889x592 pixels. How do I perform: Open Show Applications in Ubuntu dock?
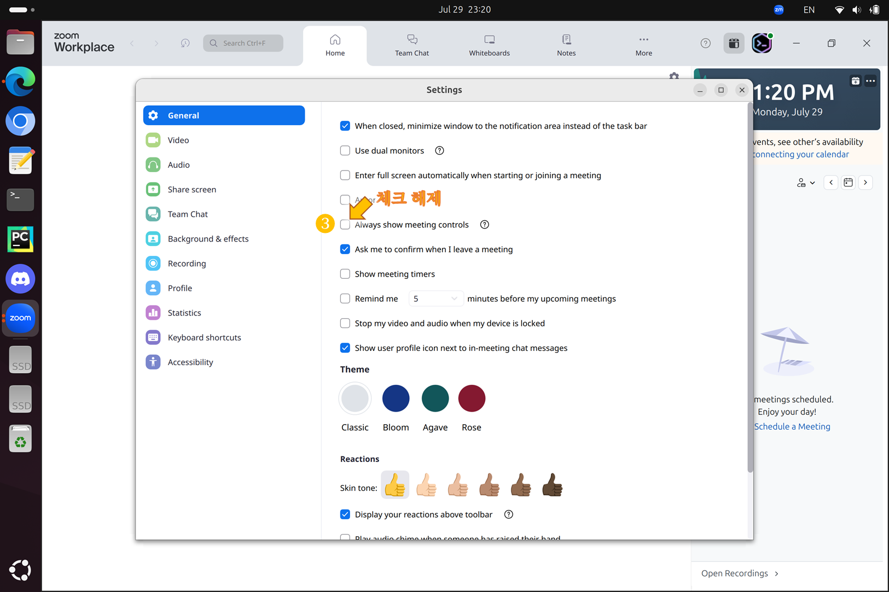tap(20, 570)
